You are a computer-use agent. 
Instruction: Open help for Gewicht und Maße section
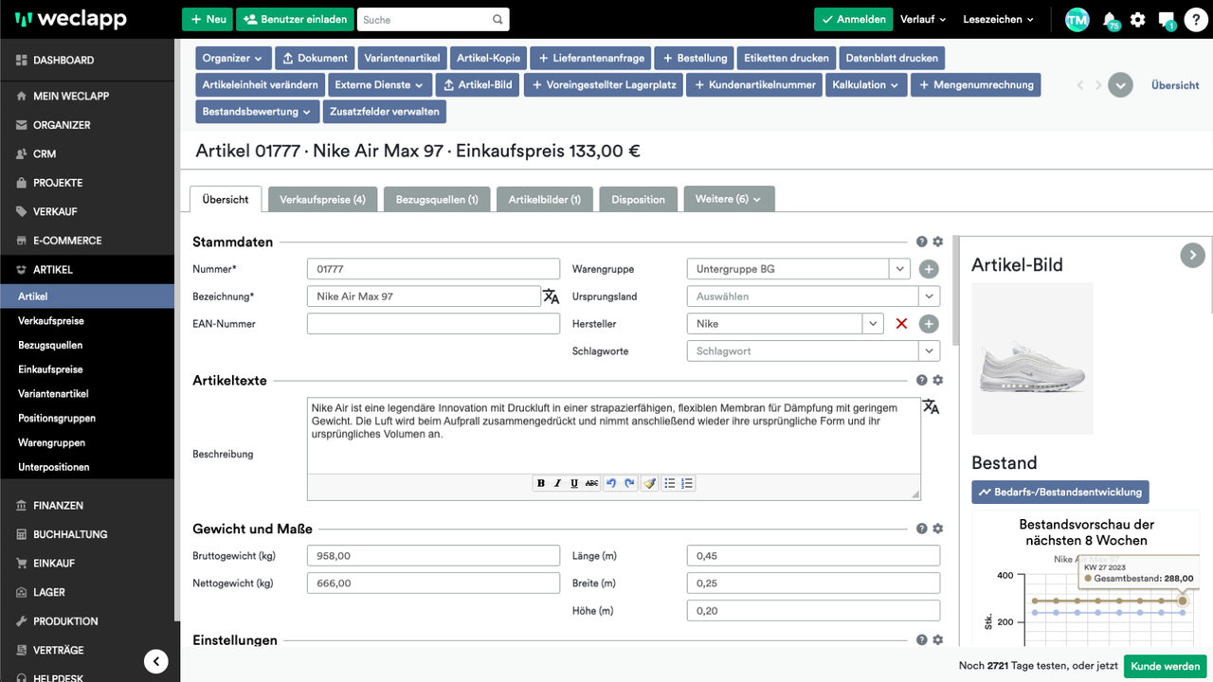click(x=921, y=529)
